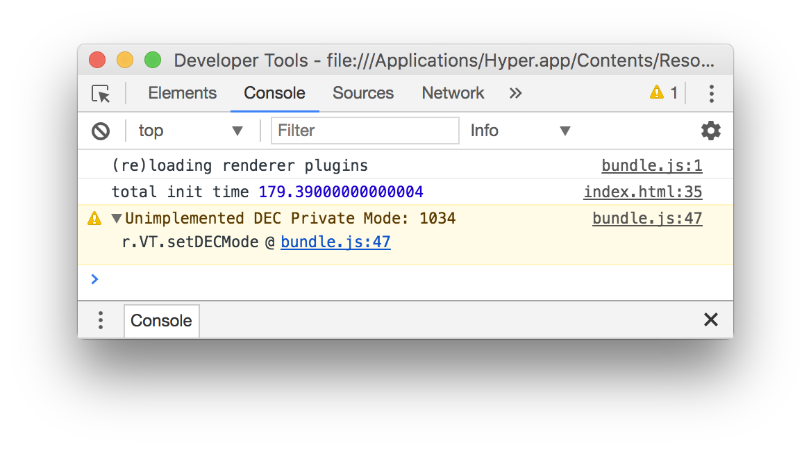Screen dimensions: 811x450
Task: Switch to the Sources tab
Action: [363, 93]
